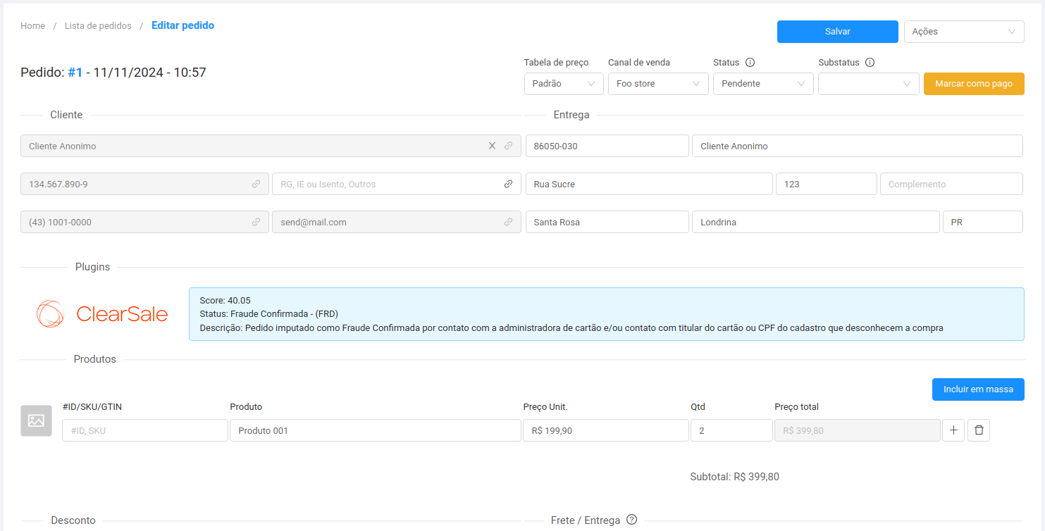The width and height of the screenshot is (1045, 531).
Task: Click address number field 123
Action: 827,184
